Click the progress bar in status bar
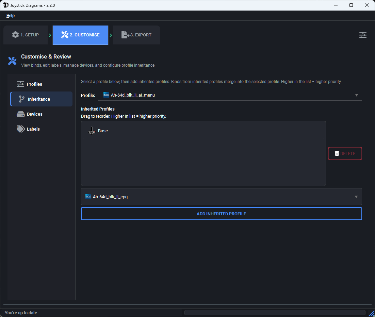This screenshot has width=375, height=317. (275, 313)
